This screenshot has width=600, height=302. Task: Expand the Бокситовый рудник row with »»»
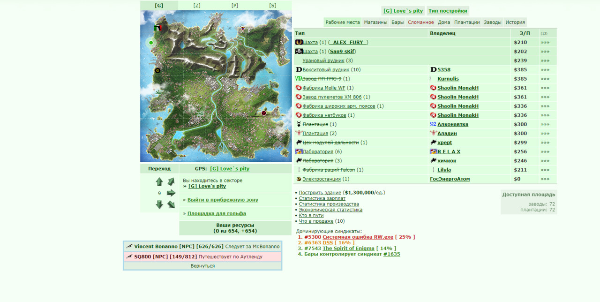pyautogui.click(x=545, y=69)
